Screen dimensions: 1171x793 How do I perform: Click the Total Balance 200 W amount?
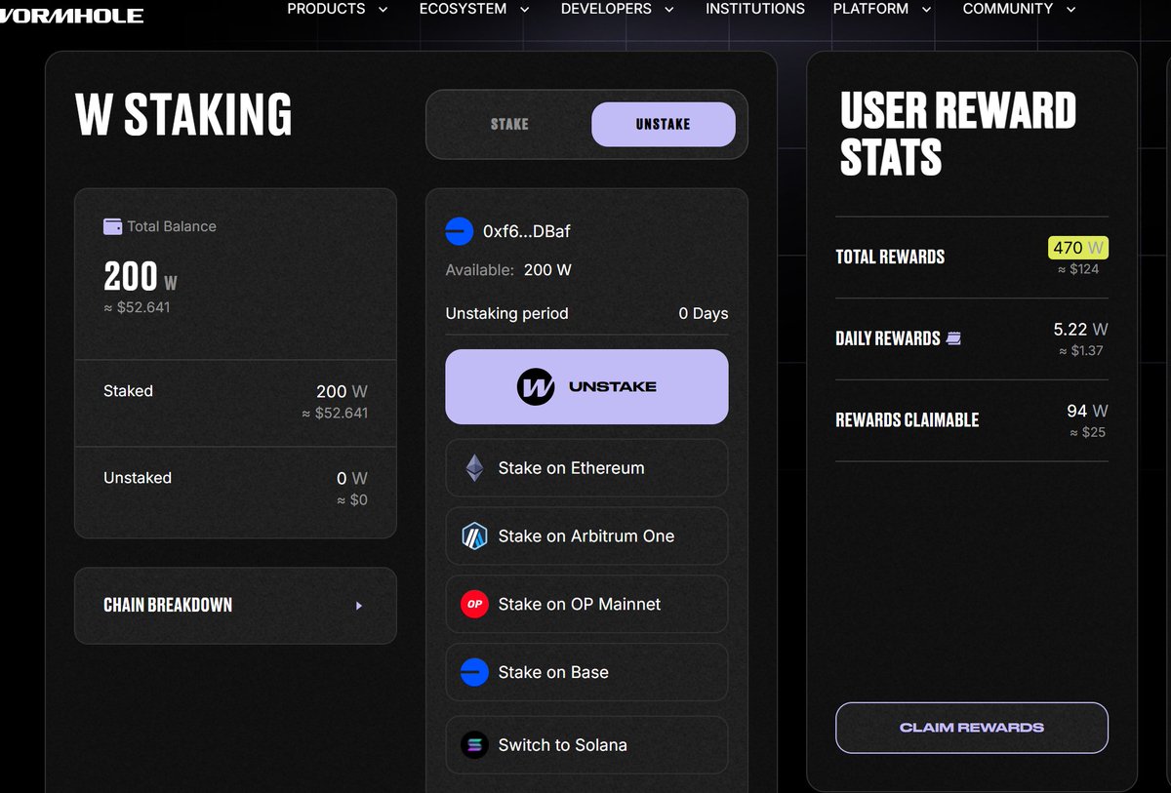click(x=141, y=278)
